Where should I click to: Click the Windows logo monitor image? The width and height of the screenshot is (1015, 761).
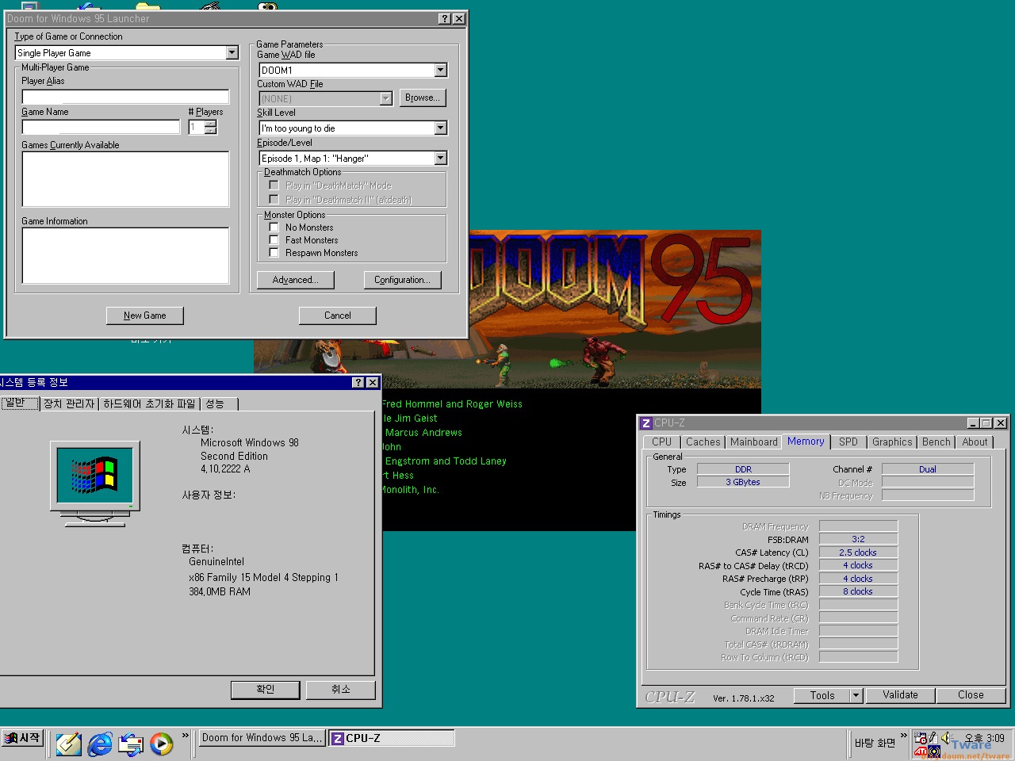pyautogui.click(x=95, y=483)
